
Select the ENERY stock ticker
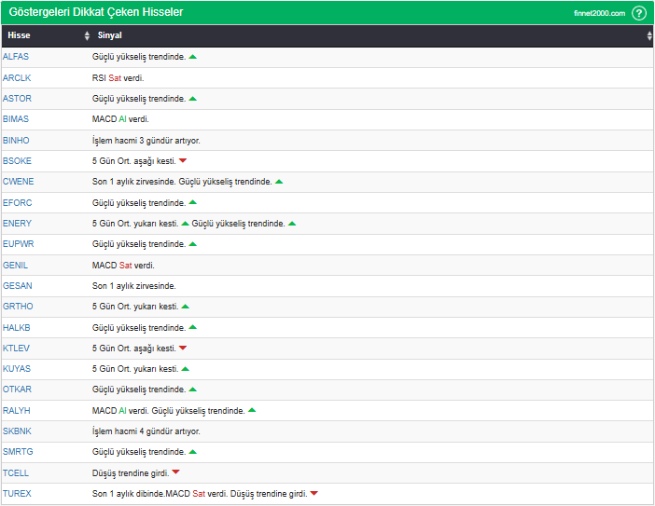tap(17, 224)
